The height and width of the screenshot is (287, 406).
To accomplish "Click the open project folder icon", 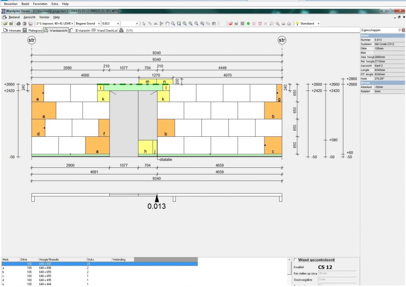I will click(5, 23).
